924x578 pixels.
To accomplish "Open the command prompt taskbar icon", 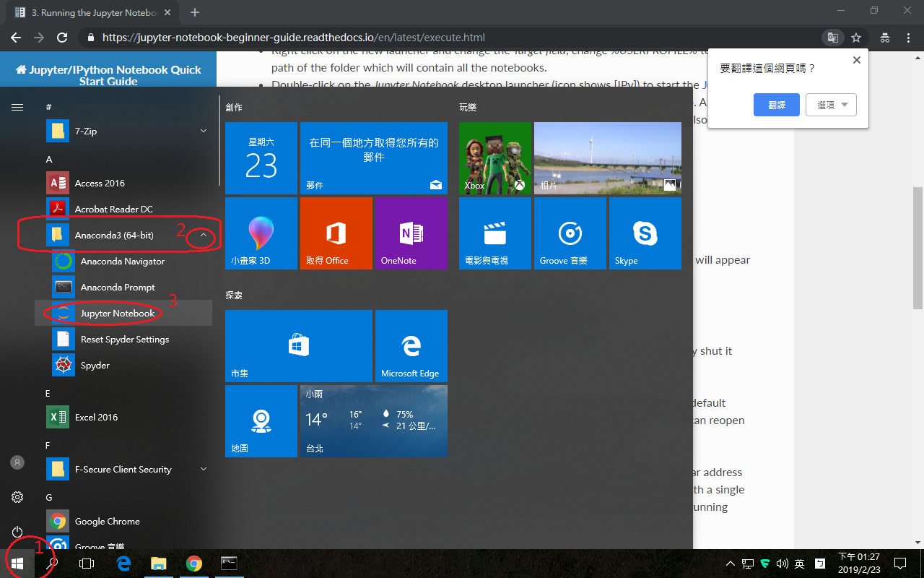I will (x=229, y=564).
